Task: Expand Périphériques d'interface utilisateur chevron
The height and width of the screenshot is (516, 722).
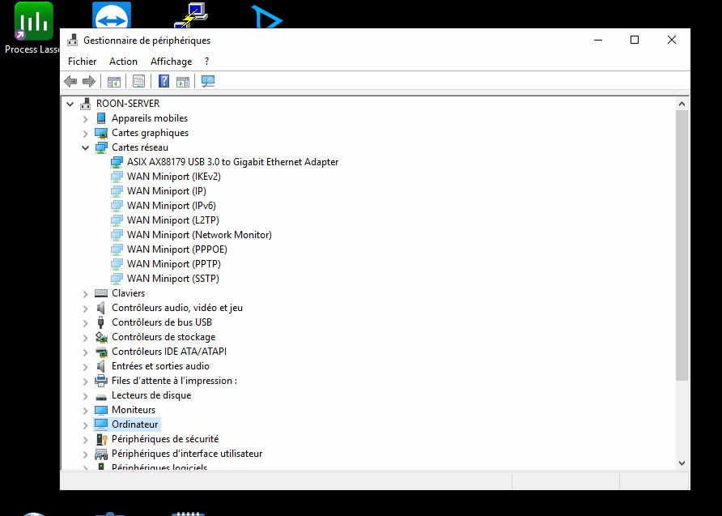Action: [x=85, y=454]
